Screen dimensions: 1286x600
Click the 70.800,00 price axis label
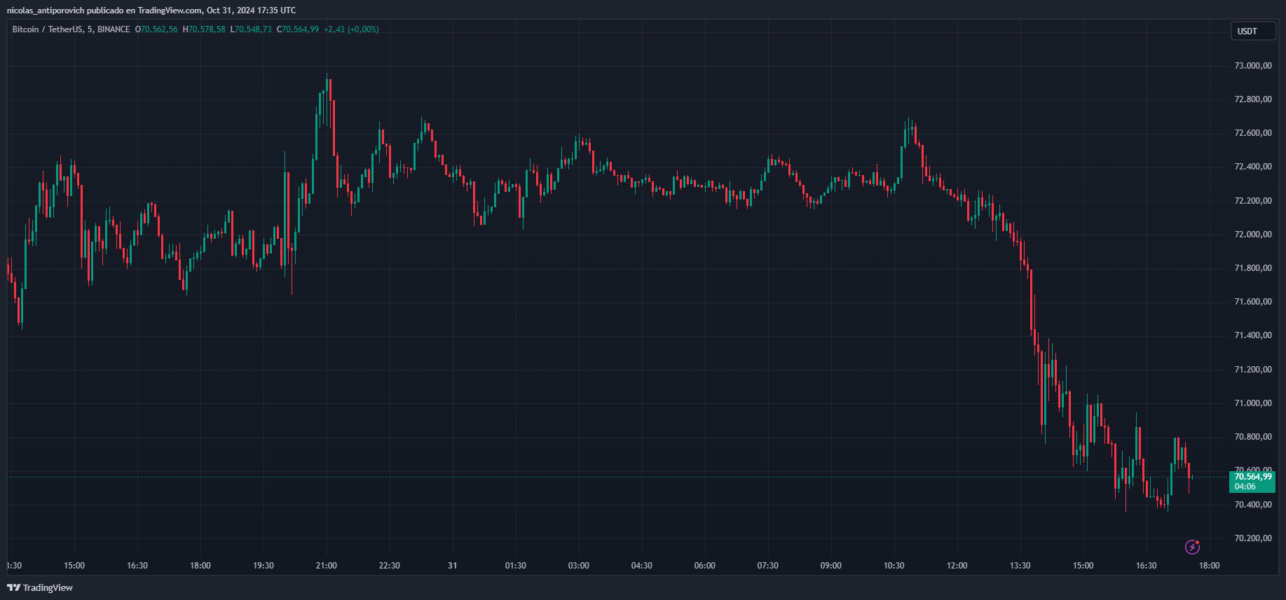click(1253, 437)
